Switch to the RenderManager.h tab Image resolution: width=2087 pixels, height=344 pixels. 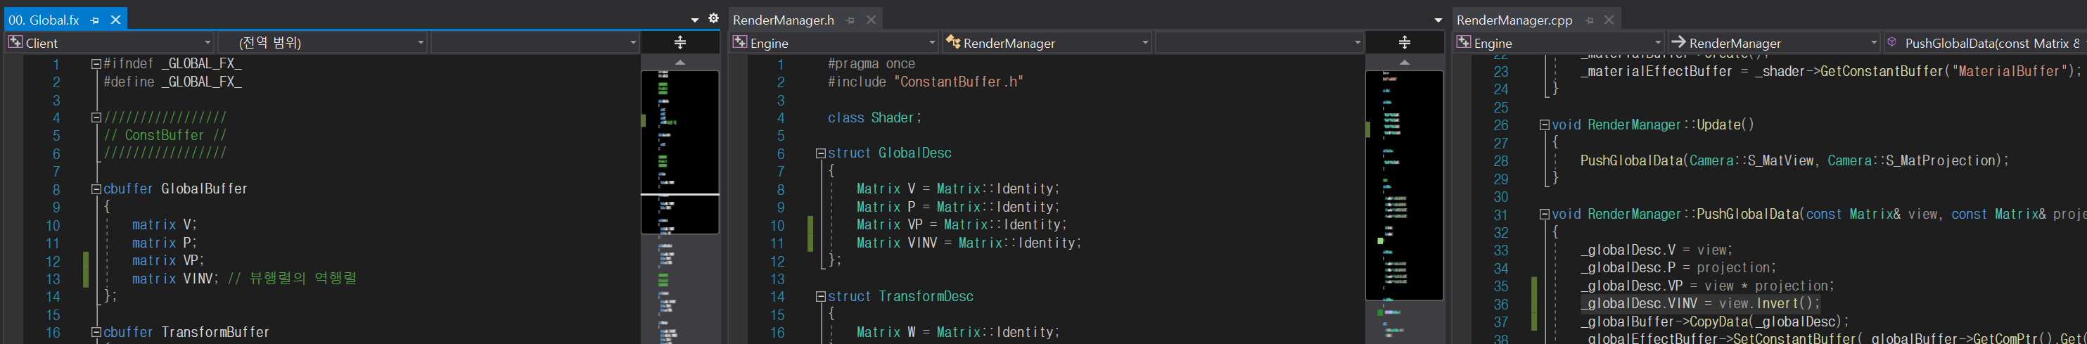point(783,20)
